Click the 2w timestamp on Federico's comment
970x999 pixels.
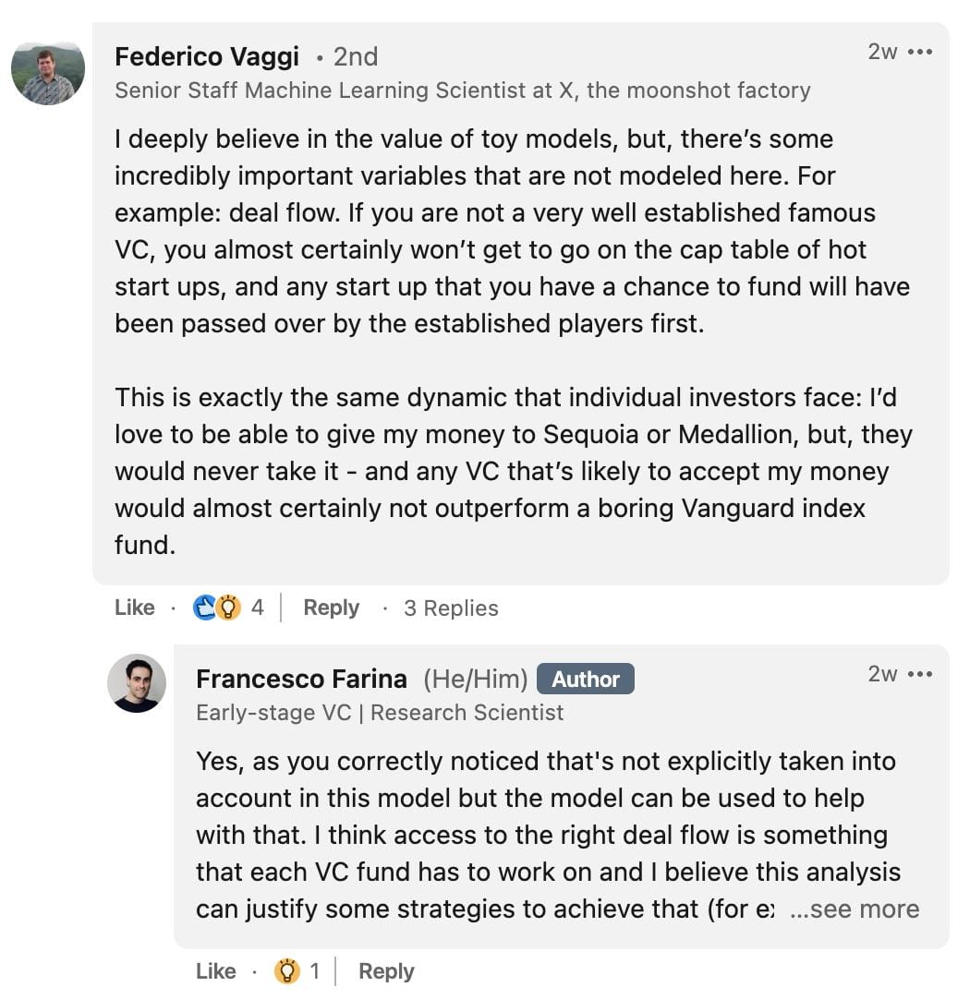882,53
